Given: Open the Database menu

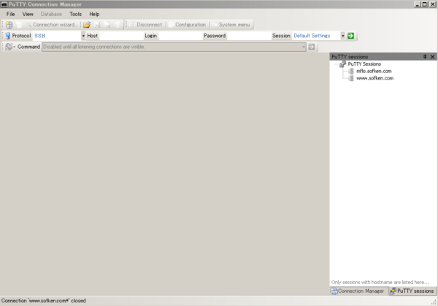Looking at the screenshot, I should coord(51,14).
